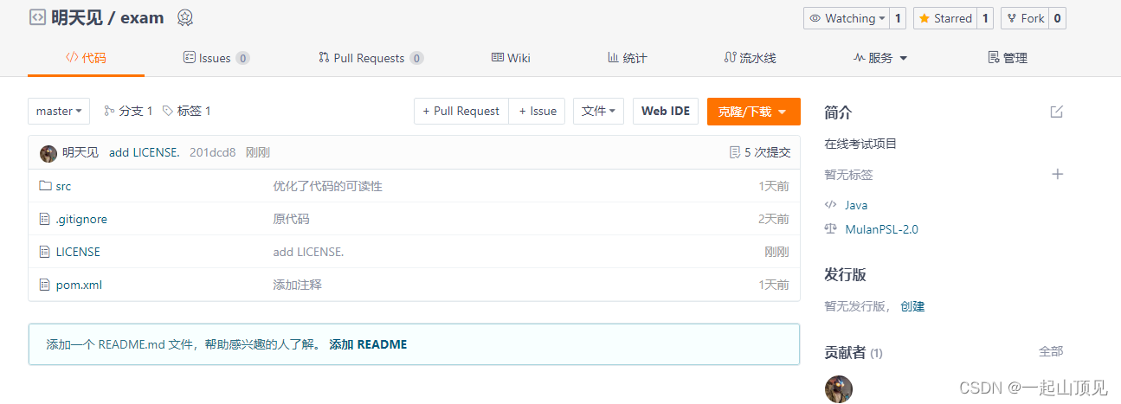1121x404 pixels.
Task: View the 5 次提交 commit history
Action: (760, 152)
